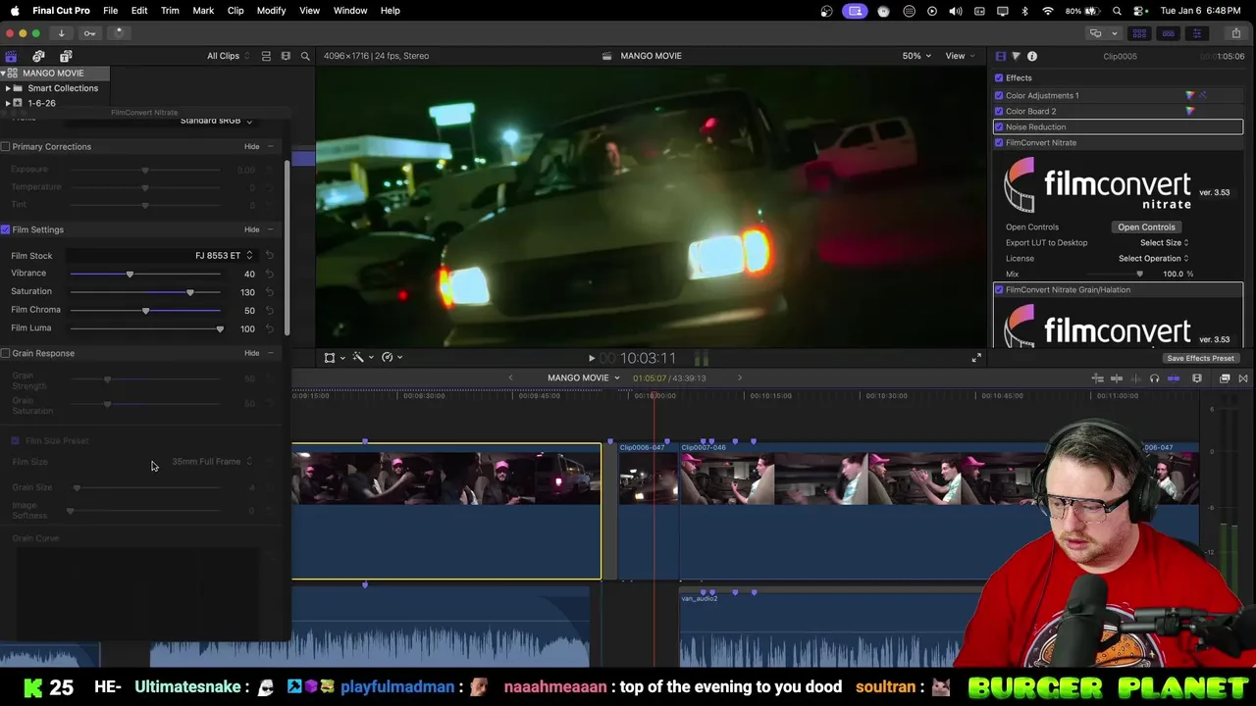Open the Edit menu
This screenshot has width=1256, height=706.
(139, 10)
